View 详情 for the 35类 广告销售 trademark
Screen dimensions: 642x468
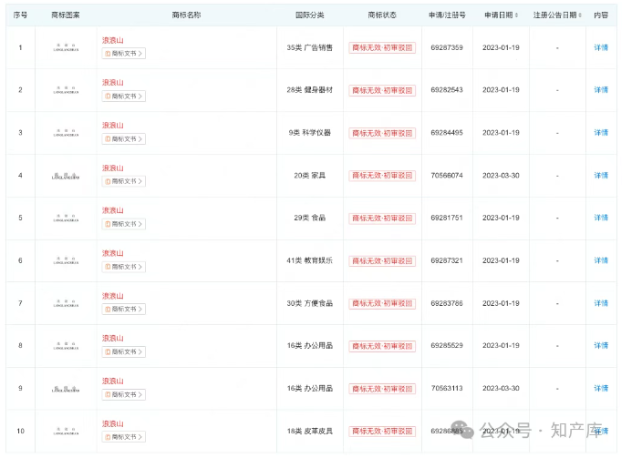[601, 47]
